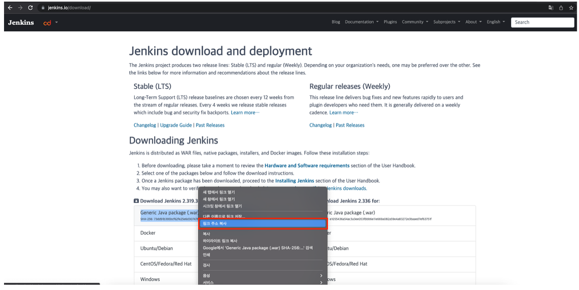This screenshot has width=579, height=290.
Task: Click the Search input field
Action: 542,22
